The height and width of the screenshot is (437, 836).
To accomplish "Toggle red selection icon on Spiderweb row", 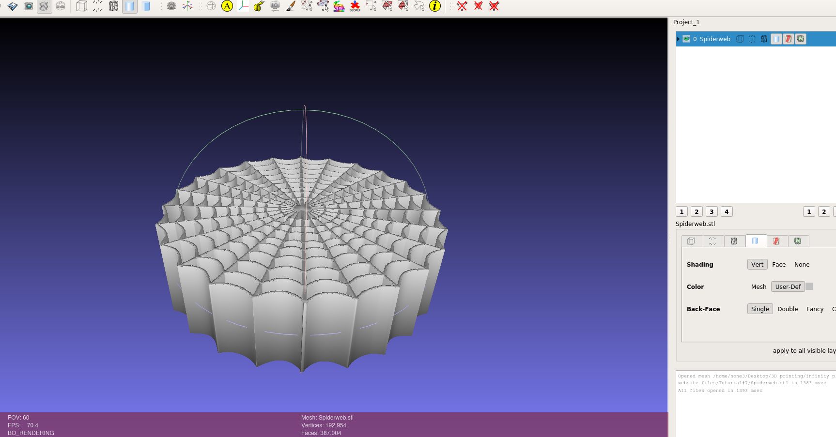I will coord(789,39).
